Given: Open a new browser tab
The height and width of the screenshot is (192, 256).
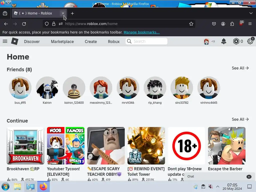Looking at the screenshot, I should tap(72, 13).
